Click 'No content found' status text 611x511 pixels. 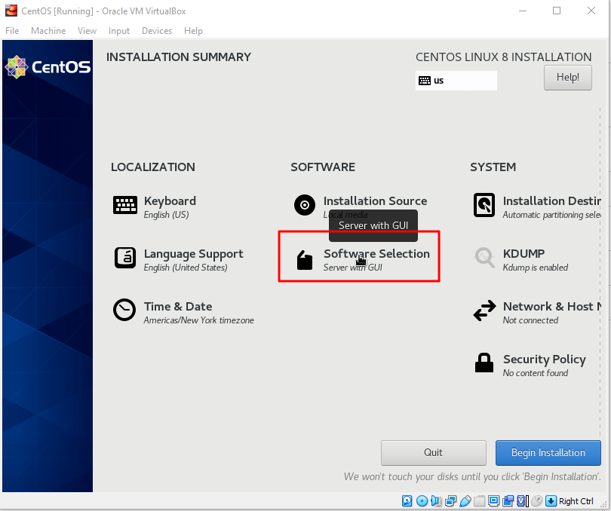point(535,373)
